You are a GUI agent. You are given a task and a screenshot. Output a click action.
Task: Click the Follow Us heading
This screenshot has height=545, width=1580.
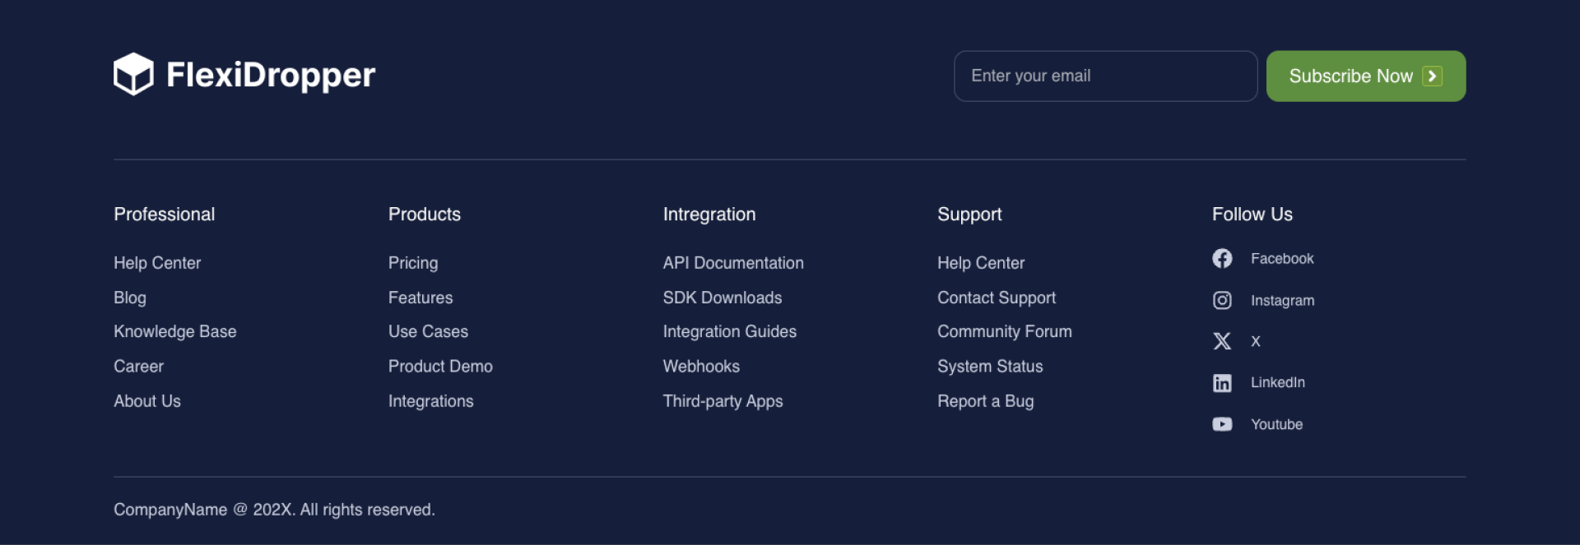pyautogui.click(x=1252, y=215)
